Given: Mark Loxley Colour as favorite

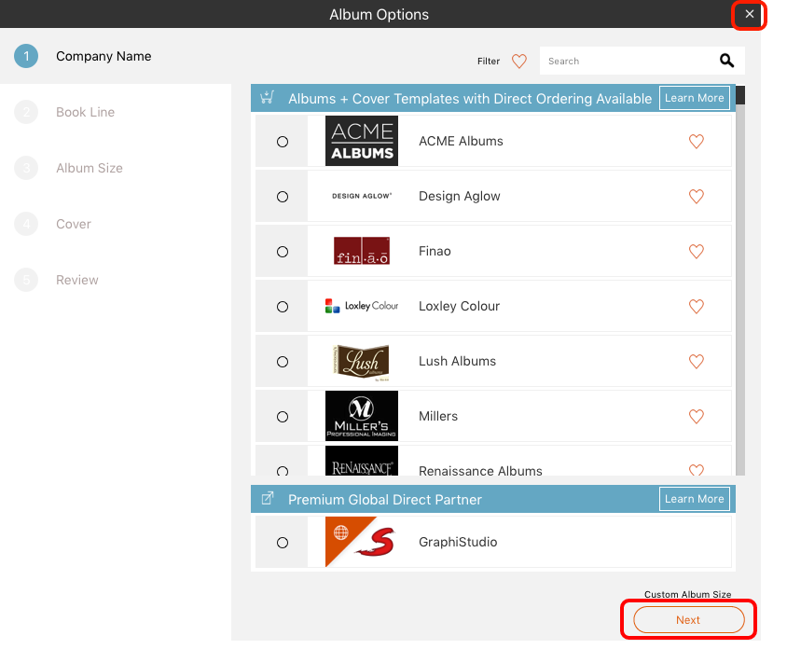Looking at the screenshot, I should [x=697, y=306].
